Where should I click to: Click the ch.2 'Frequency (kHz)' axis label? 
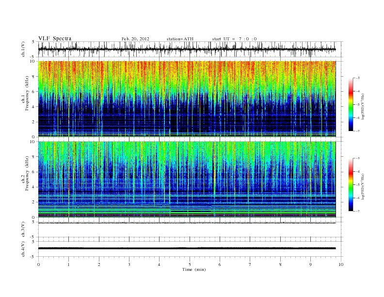coord(27,173)
